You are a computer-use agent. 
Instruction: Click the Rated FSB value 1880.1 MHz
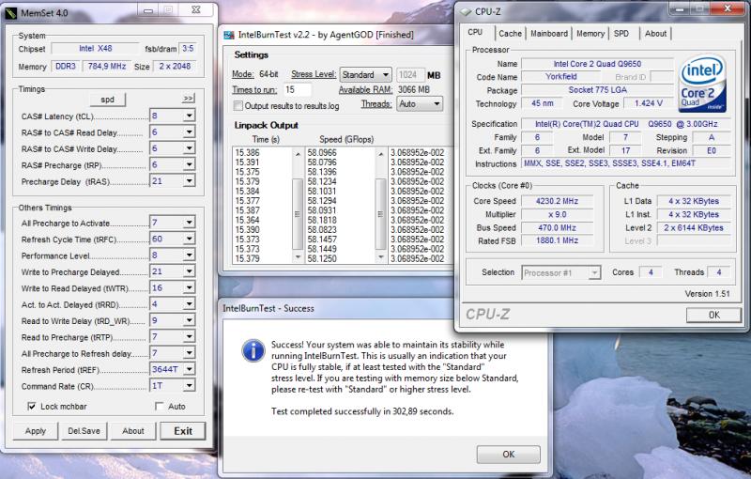[557, 240]
